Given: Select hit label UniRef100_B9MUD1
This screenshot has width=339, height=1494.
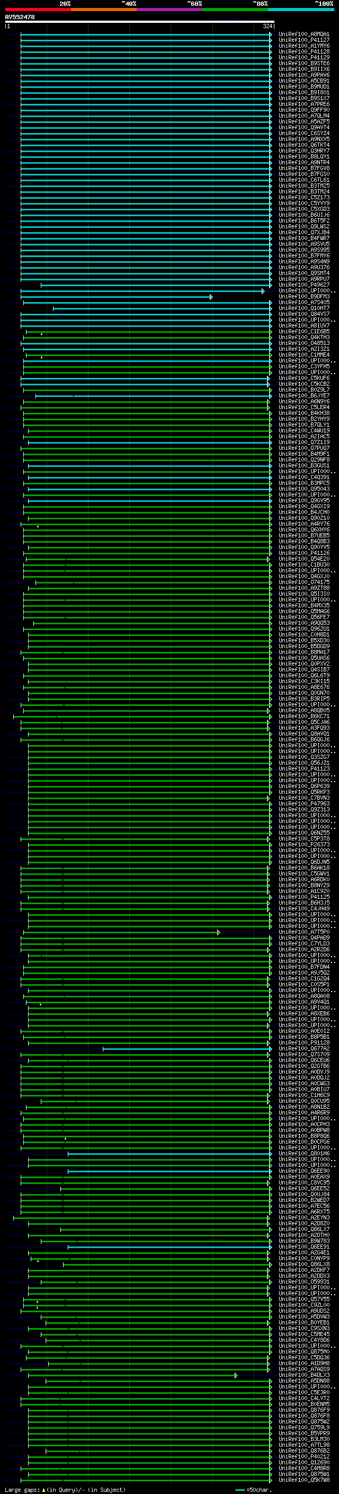Looking at the screenshot, I should point(304,86).
